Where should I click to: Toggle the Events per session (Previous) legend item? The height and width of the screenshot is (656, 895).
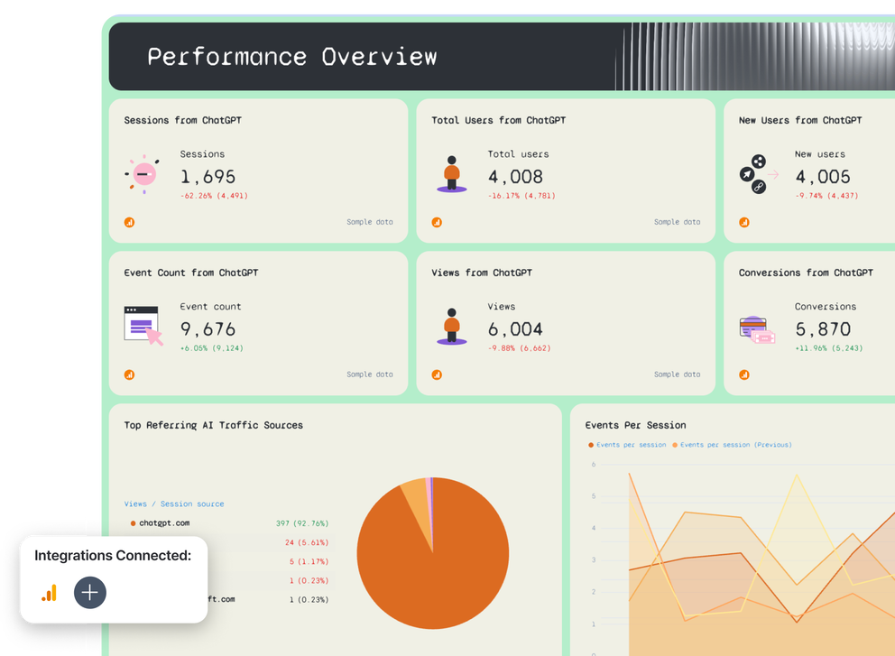[x=735, y=444]
